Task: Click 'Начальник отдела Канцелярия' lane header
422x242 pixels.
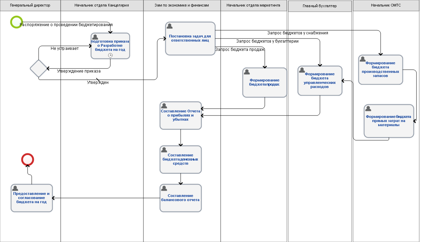Action: [x=102, y=5]
